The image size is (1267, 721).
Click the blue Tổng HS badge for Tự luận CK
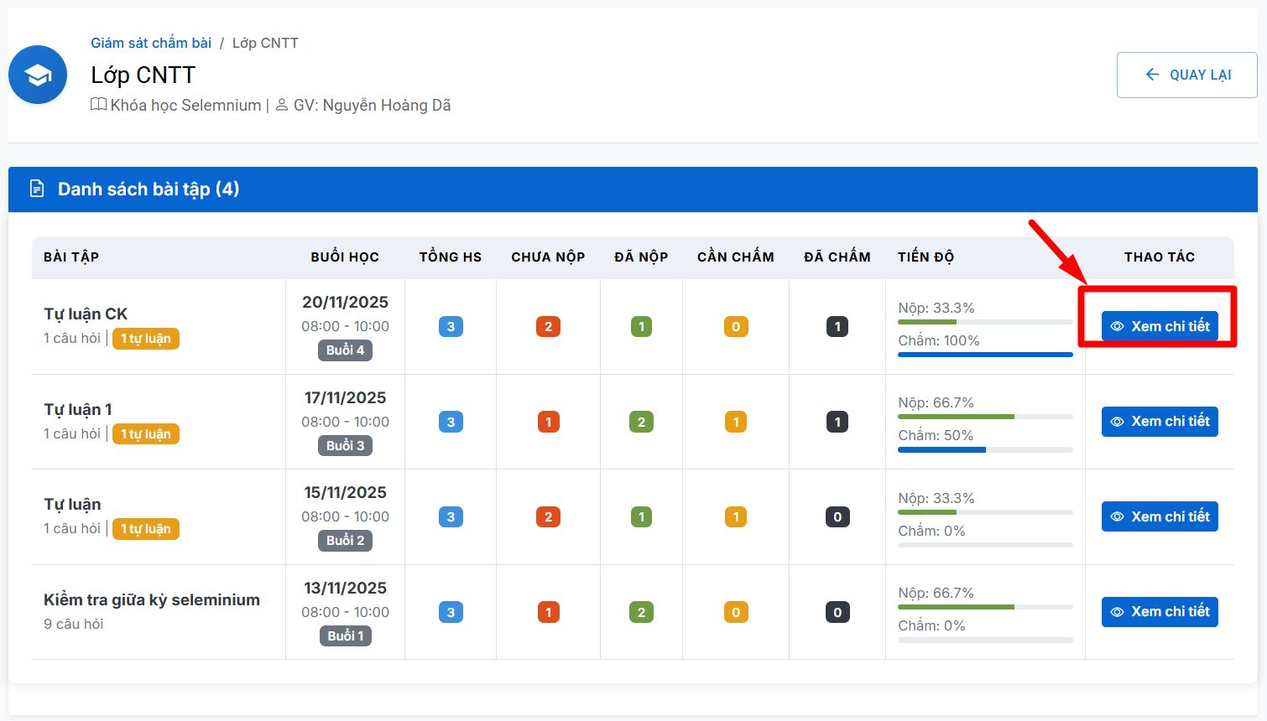click(x=451, y=327)
